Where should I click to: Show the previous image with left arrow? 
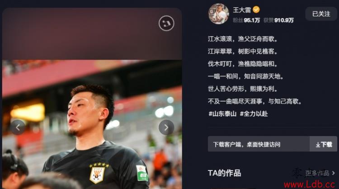point(18,128)
